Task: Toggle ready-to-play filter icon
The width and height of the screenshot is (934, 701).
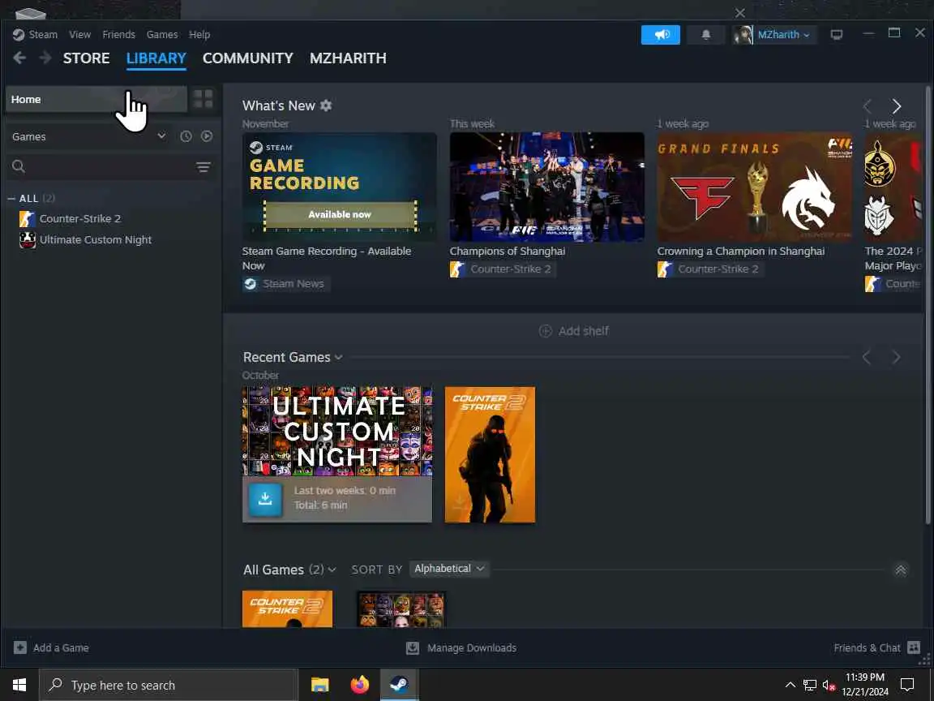Action: click(207, 136)
